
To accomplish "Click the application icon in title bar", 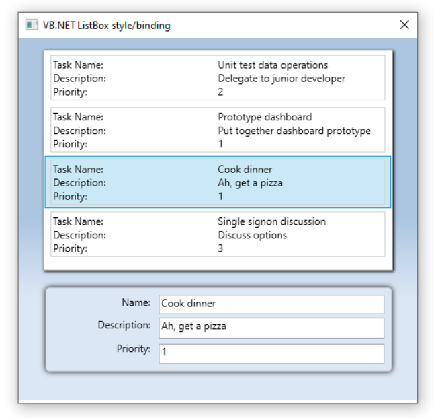I will [x=32, y=25].
